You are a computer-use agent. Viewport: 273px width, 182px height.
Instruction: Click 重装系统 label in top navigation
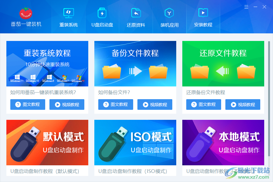pos(69,25)
